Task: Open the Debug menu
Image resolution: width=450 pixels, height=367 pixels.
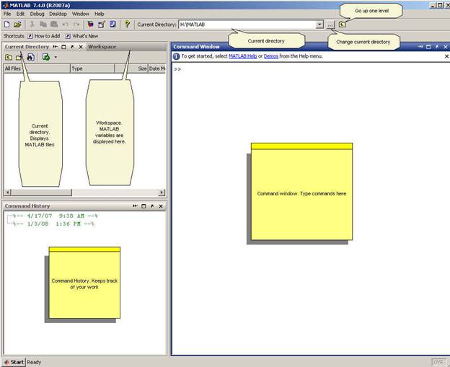Action: [x=37, y=14]
